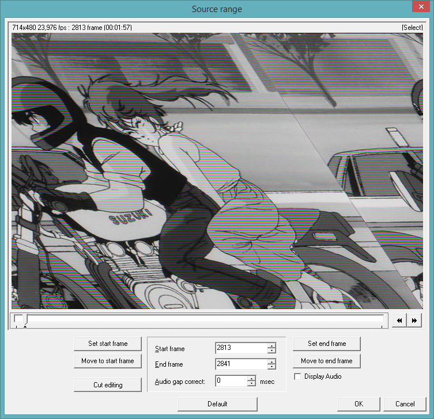Increase Start frame with up arrow

(271, 345)
